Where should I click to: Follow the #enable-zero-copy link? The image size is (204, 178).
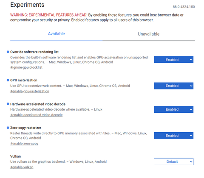pos(24,144)
